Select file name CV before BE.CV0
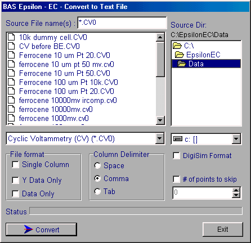Image resolution: width=251 pixels, height=243 pixels. 50,46
